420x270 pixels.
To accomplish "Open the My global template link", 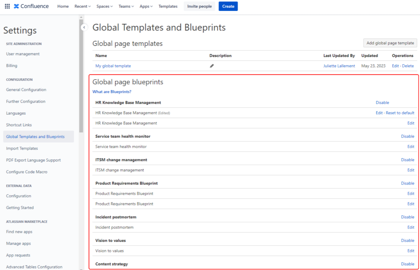I will click(x=113, y=66).
